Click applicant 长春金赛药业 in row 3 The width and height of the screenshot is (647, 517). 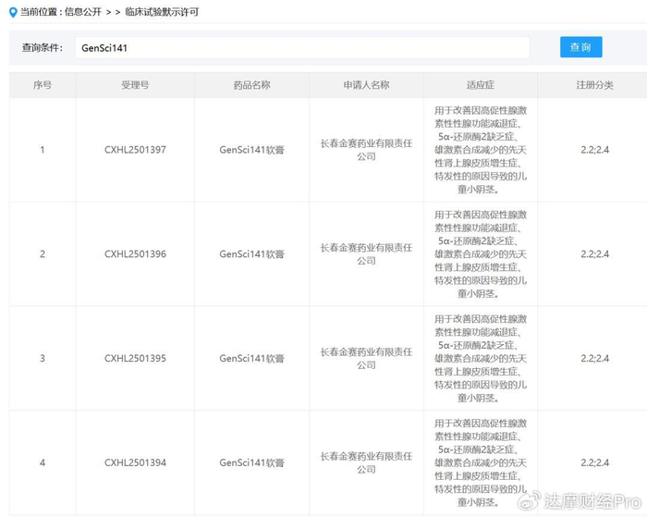[366, 358]
